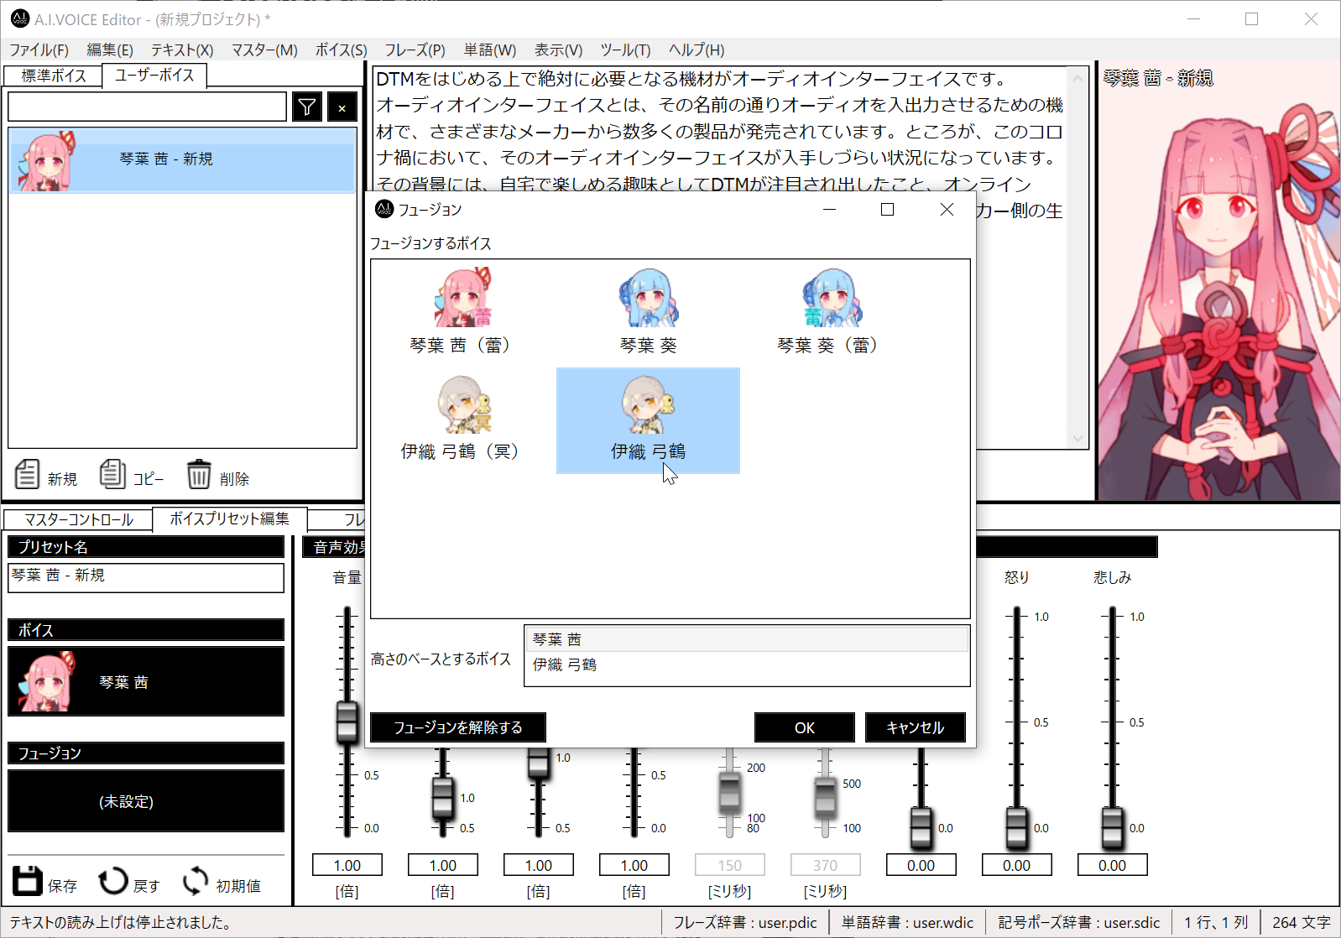Select 伊織 弓鶴（冥） voice in fusion dialog
The height and width of the screenshot is (938, 1341).
pyautogui.click(x=463, y=419)
